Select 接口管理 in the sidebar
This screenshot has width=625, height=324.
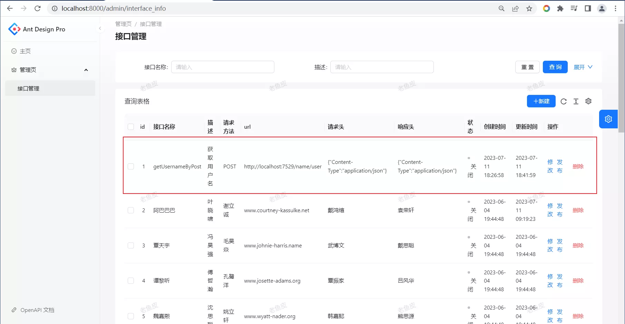(50, 88)
